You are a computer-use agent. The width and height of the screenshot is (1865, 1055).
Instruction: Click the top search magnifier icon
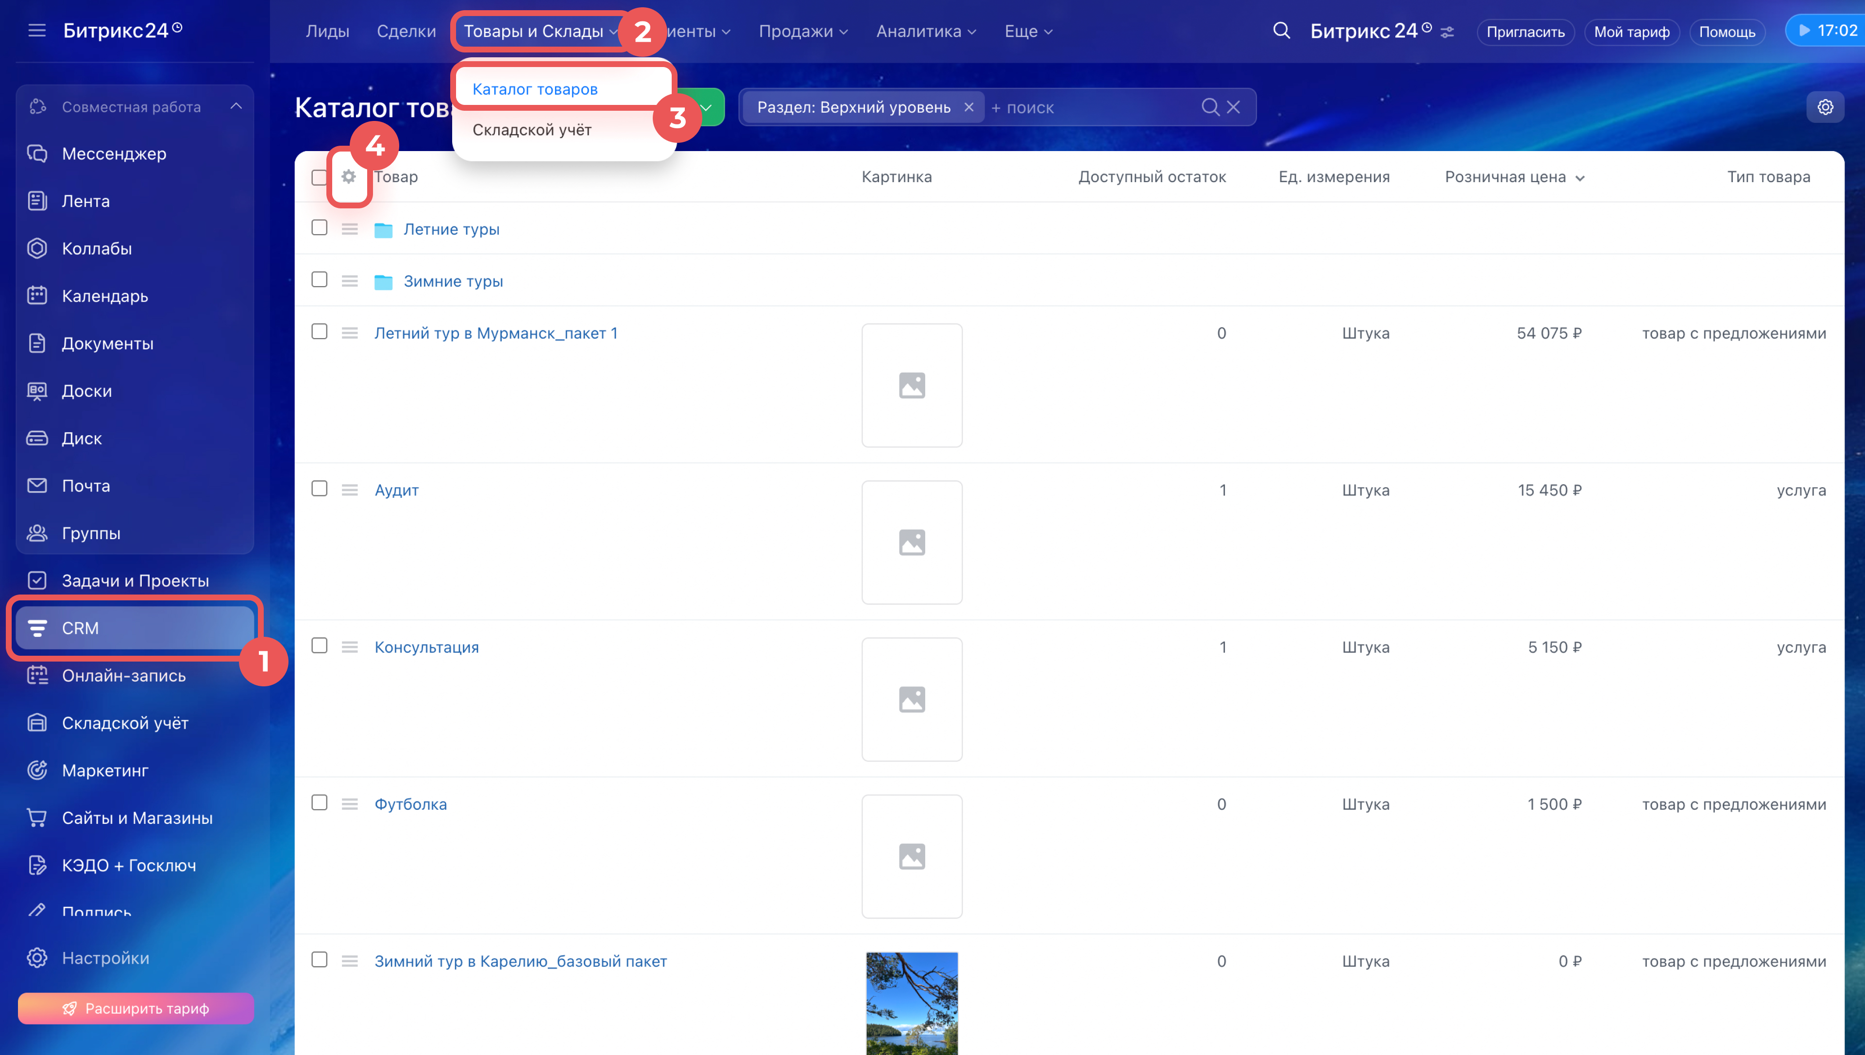1281,31
